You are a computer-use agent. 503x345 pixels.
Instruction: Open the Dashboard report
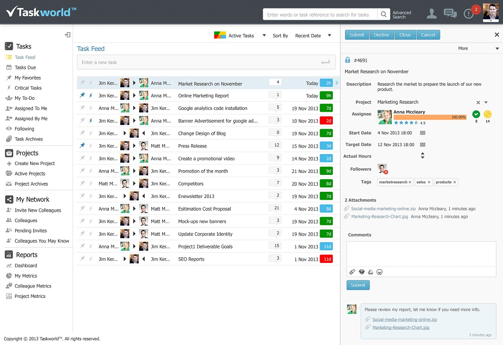(x=25, y=265)
